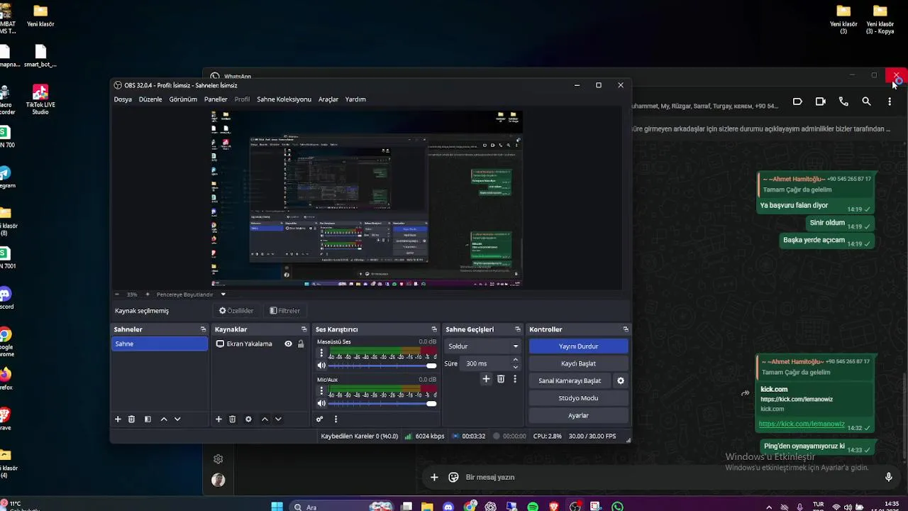Open Masaüstü Ses three-dot options
The height and width of the screenshot is (511, 908).
coord(321,353)
